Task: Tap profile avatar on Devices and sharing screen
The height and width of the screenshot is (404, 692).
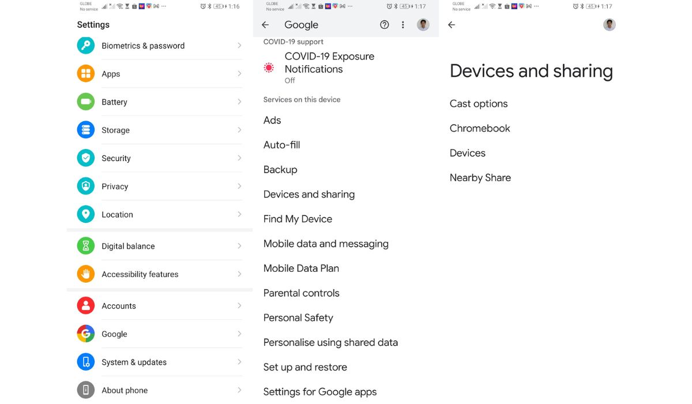Action: click(x=610, y=25)
